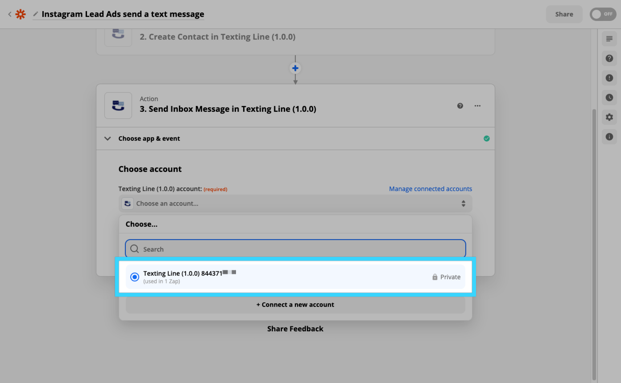Open the three-dot menu for step 3

[x=478, y=106]
